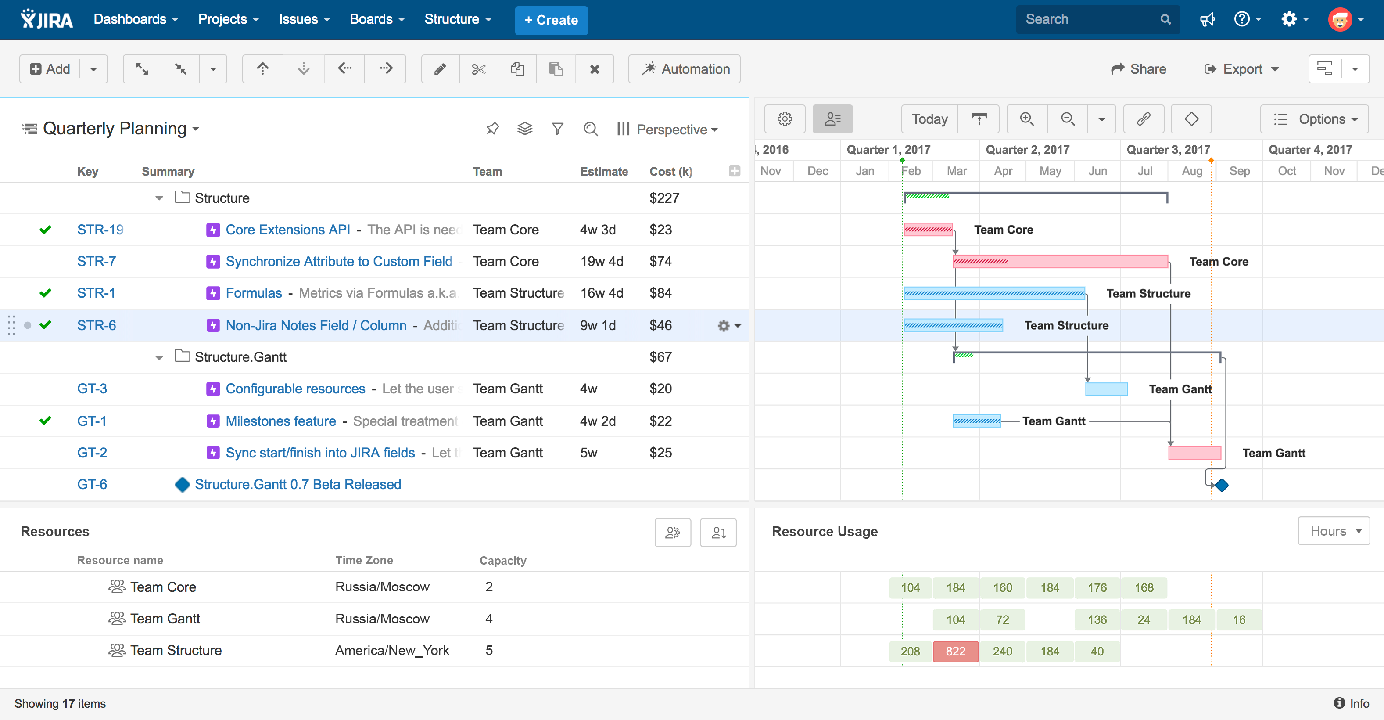1384x720 pixels.
Task: Click the milestone diamond icon
Action: click(1191, 119)
